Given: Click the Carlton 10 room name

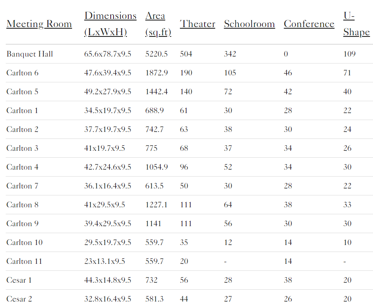Looking at the screenshot, I should pos(25,243).
